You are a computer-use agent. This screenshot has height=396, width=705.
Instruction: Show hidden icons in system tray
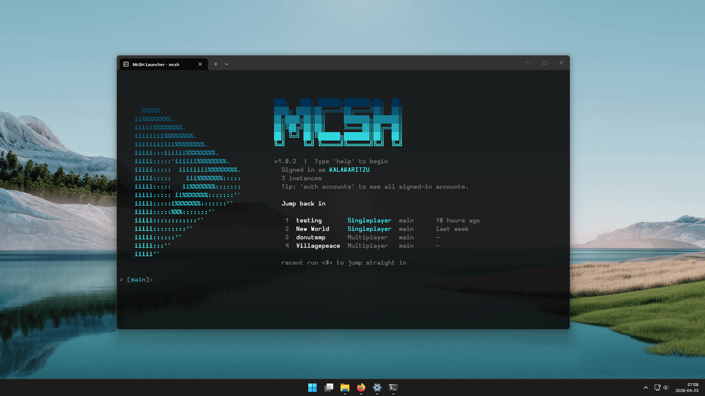(x=645, y=388)
